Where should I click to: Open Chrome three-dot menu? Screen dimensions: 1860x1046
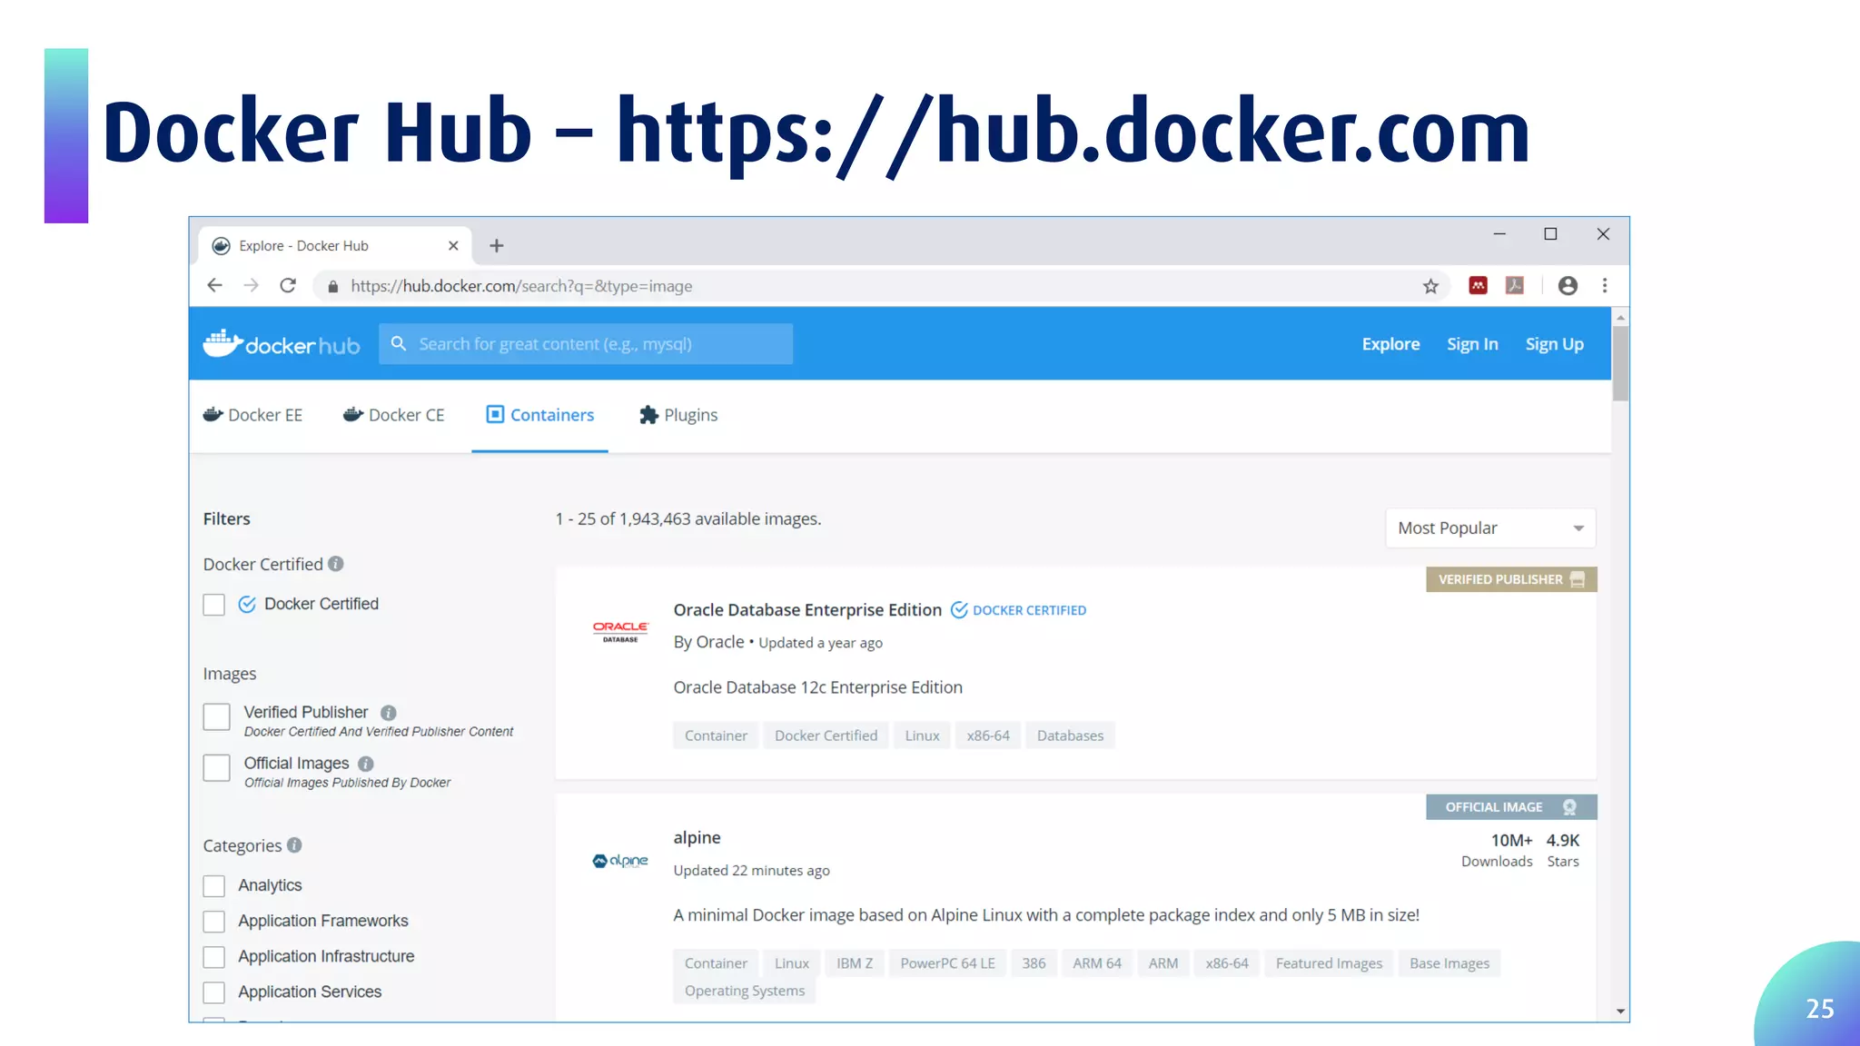pos(1605,286)
